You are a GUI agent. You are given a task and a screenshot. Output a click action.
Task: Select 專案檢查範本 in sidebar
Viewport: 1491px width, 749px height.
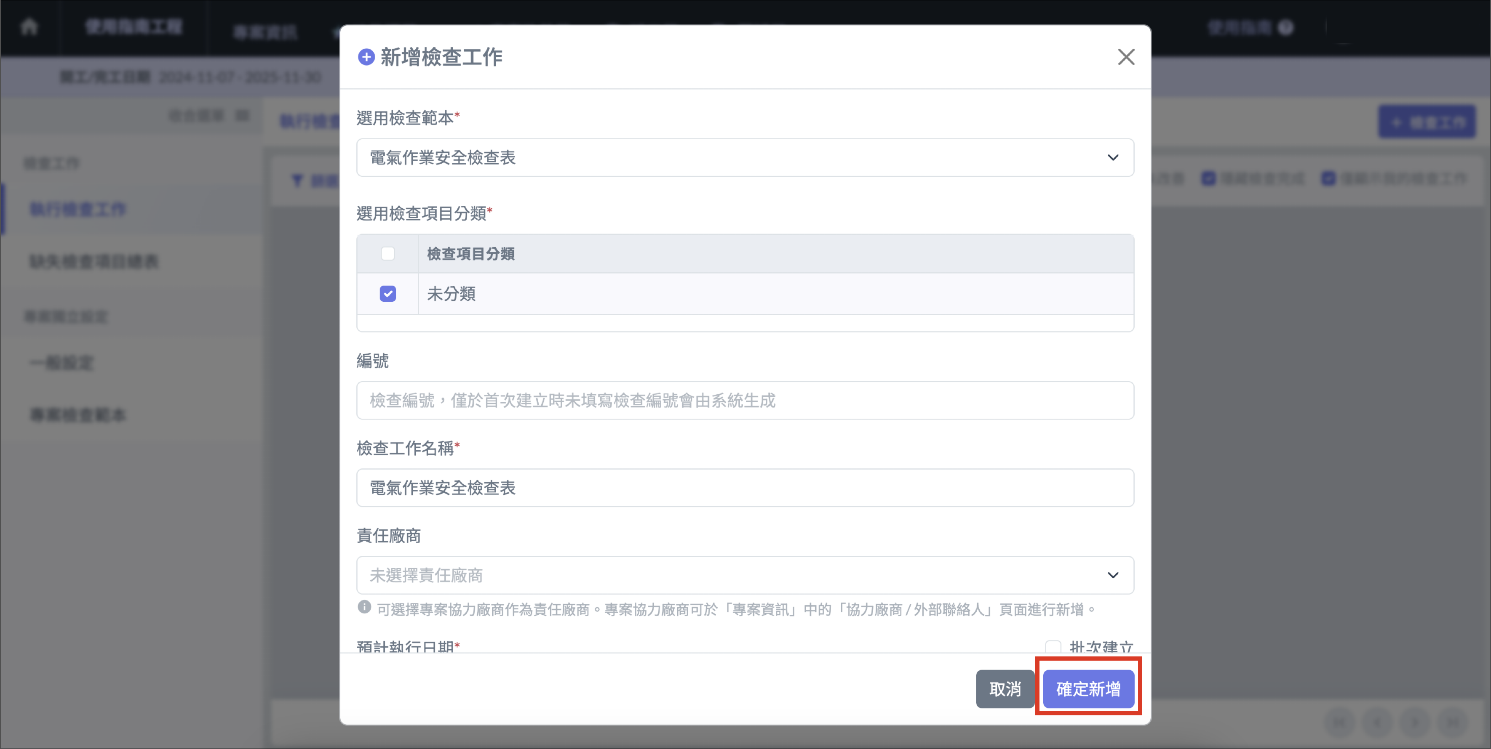pos(78,415)
